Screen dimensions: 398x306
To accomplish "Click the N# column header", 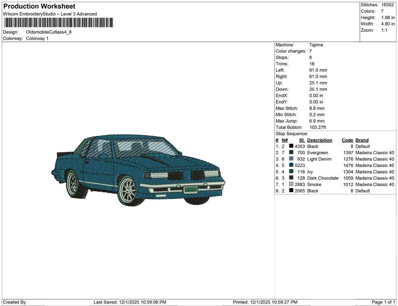I will tap(285, 140).
